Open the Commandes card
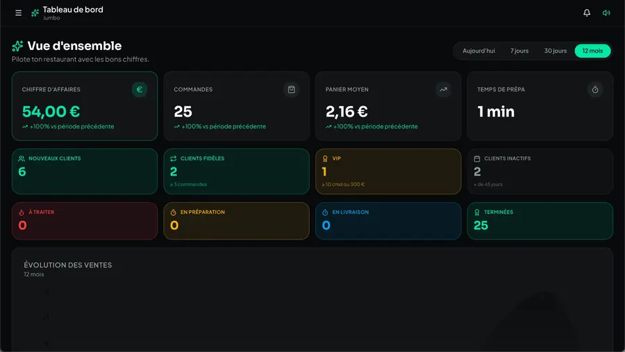Viewport: 625px width, 352px height. click(236, 106)
